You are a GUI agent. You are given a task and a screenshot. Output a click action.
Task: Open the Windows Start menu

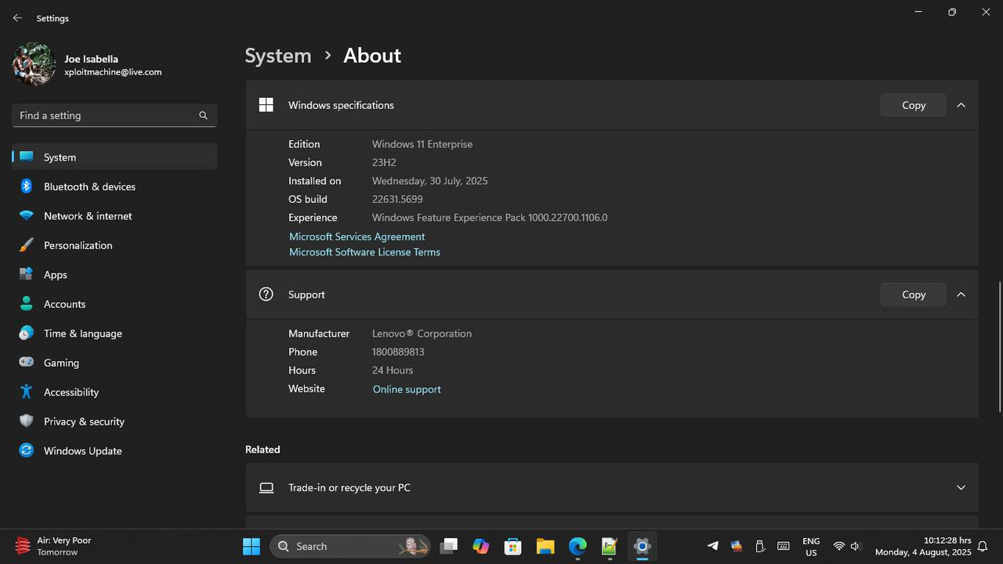point(252,546)
